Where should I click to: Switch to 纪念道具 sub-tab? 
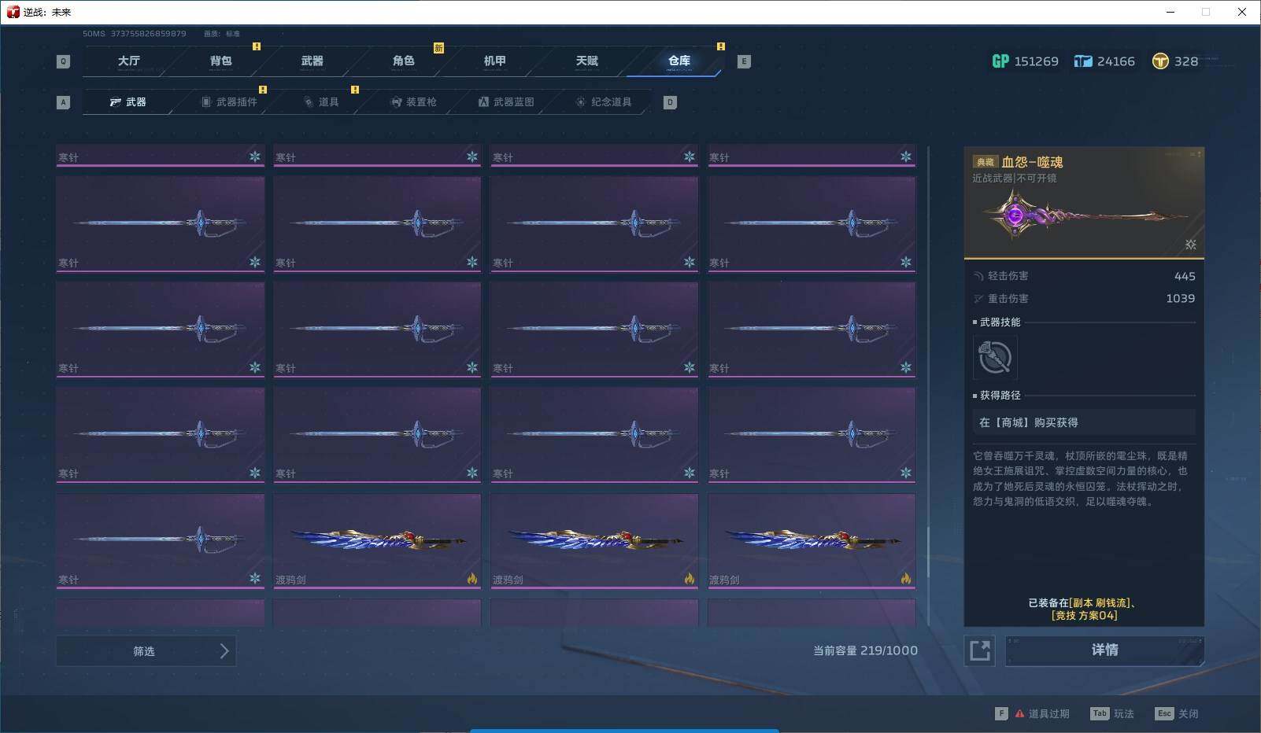coord(604,102)
